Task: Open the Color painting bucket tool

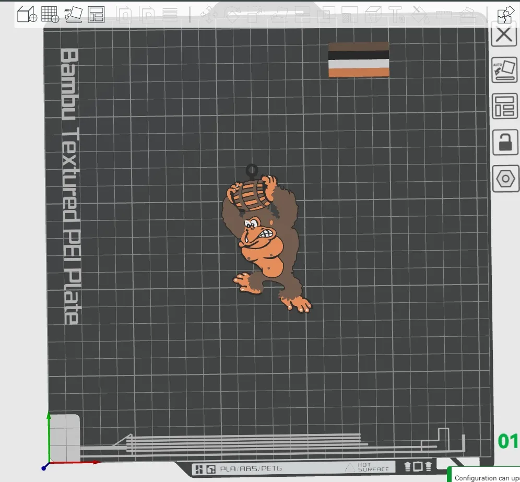Action: (x=420, y=15)
